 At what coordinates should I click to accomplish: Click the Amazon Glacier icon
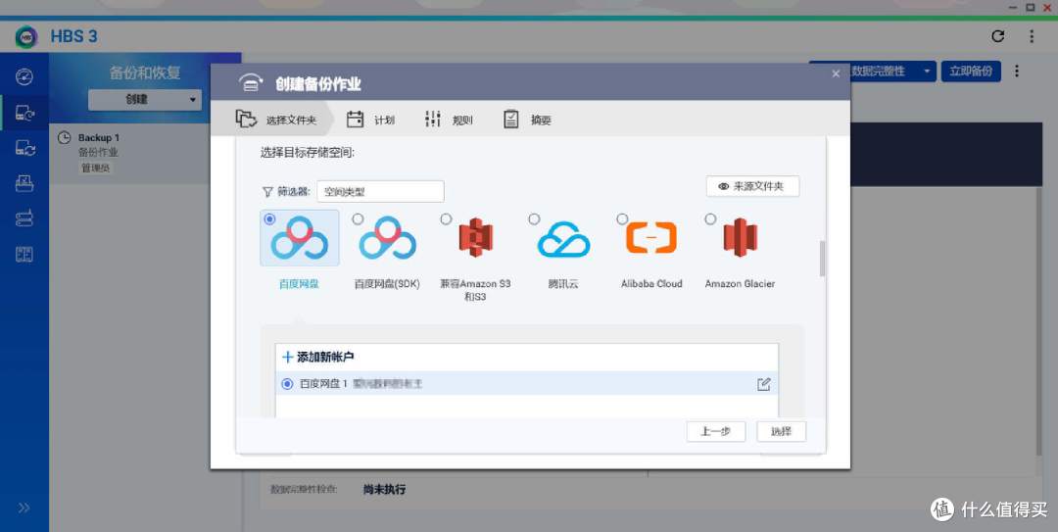tap(741, 238)
